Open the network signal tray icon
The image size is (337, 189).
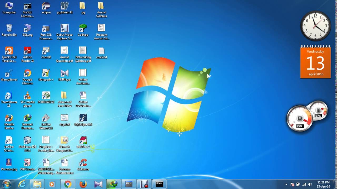pos(304,184)
